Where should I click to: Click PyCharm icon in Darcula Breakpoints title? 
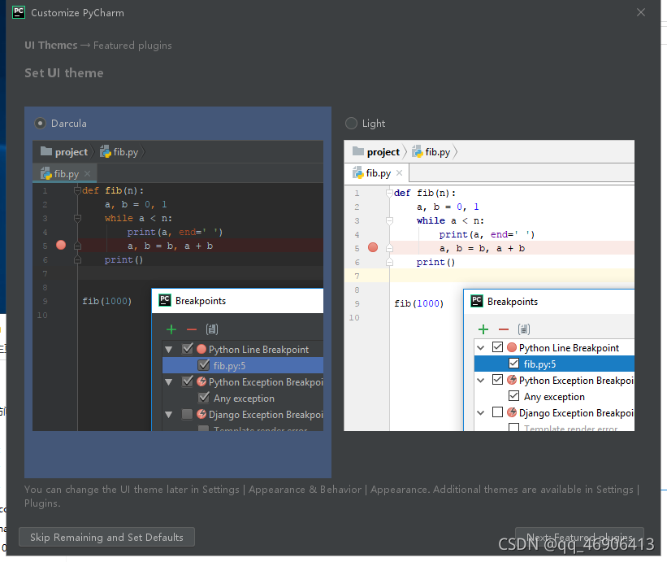click(165, 300)
